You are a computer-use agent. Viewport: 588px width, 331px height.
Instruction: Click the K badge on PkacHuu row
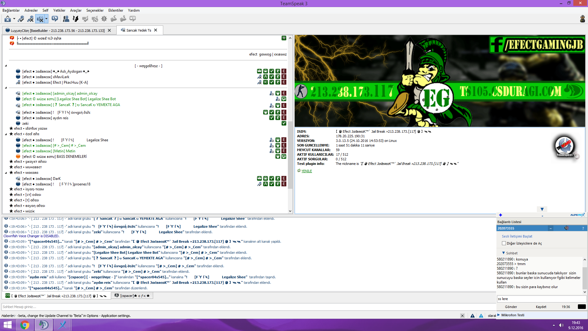pyautogui.click(x=266, y=82)
